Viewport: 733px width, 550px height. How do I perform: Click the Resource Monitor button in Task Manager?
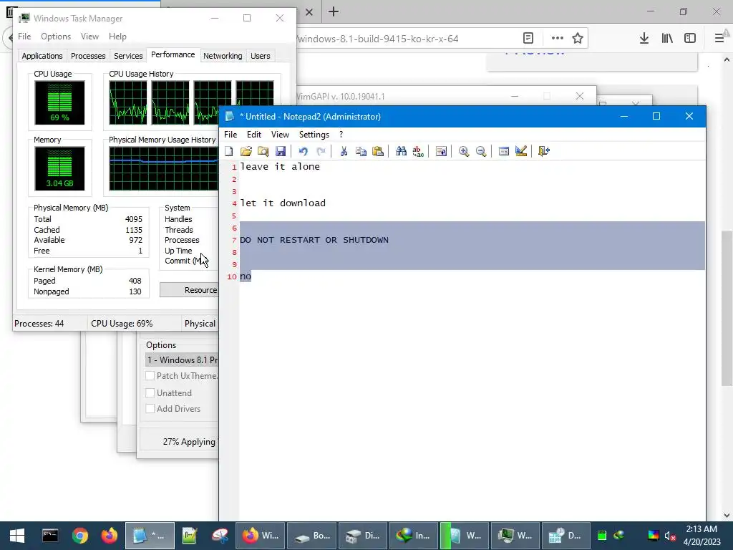tap(189, 290)
